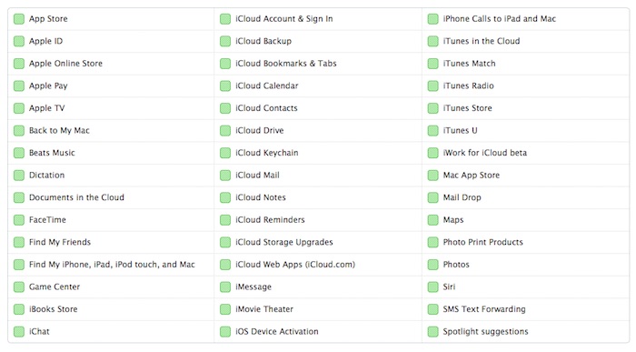This screenshot has height=352, width=636.
Task: Click the green square next to Siri
Action: (433, 287)
